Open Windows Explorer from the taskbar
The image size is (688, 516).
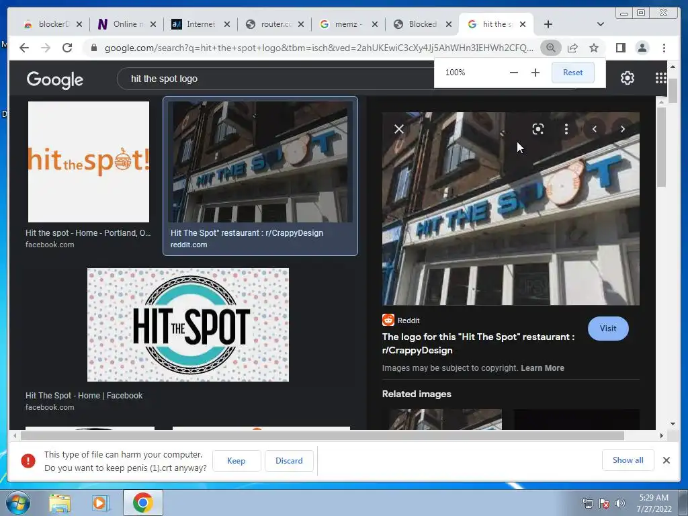pyautogui.click(x=60, y=503)
